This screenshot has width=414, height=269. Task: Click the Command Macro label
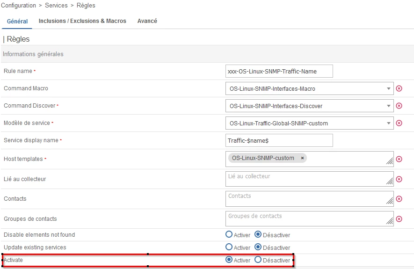click(x=26, y=88)
